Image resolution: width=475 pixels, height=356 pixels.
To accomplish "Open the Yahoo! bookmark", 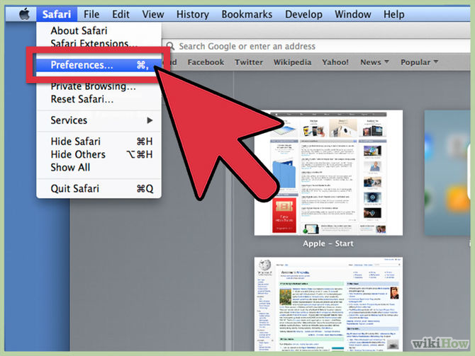I will point(335,62).
